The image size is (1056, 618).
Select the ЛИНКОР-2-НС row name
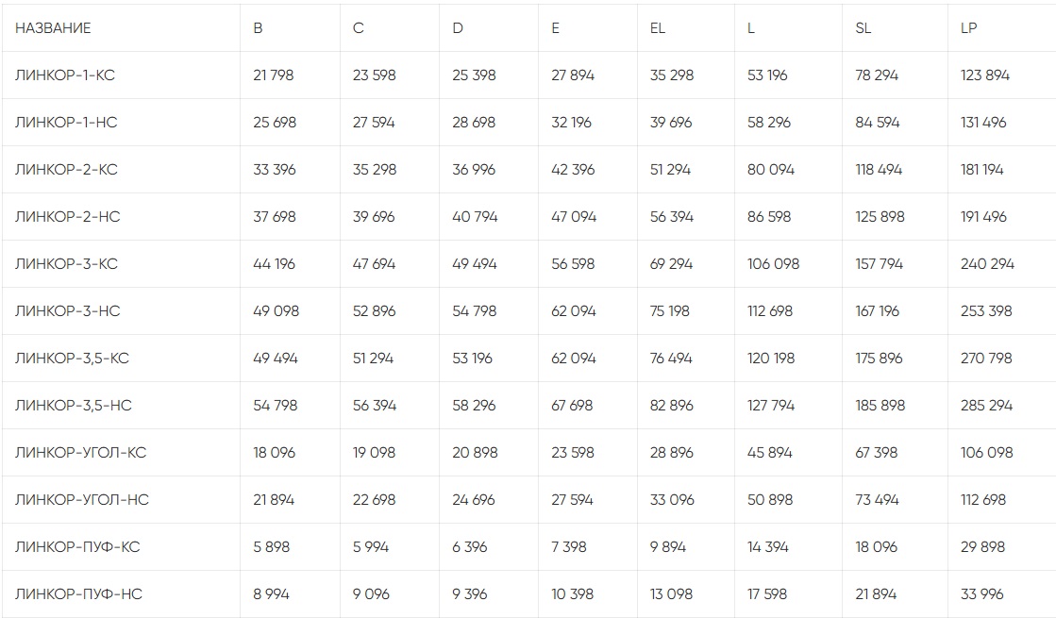[68, 217]
